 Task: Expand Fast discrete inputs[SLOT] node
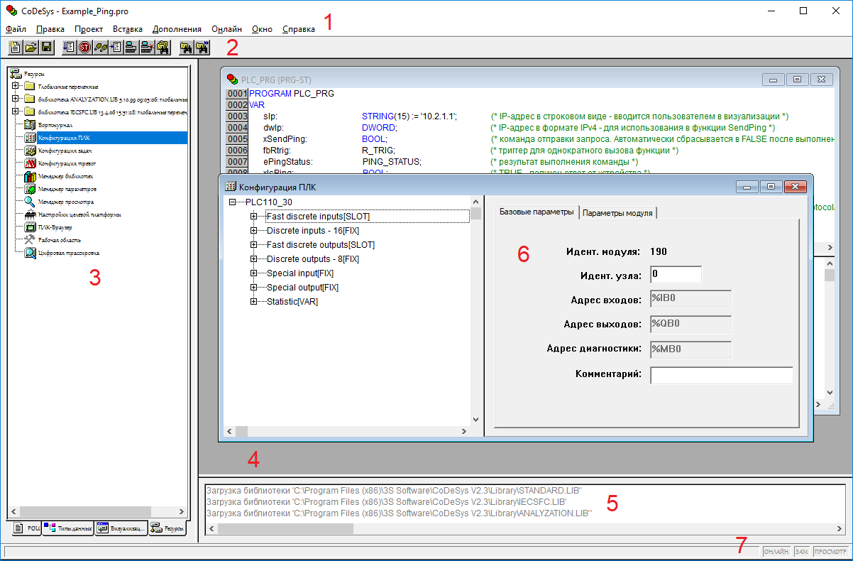[x=254, y=217]
